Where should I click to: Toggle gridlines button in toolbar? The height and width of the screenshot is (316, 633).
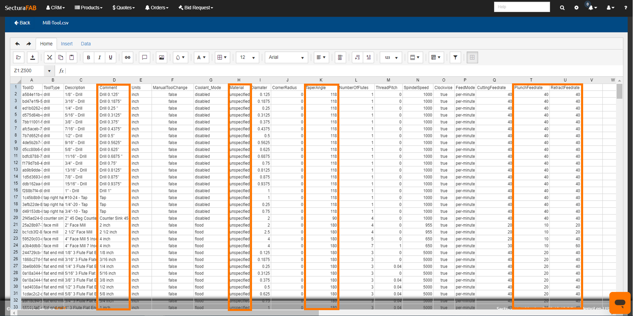point(472,57)
